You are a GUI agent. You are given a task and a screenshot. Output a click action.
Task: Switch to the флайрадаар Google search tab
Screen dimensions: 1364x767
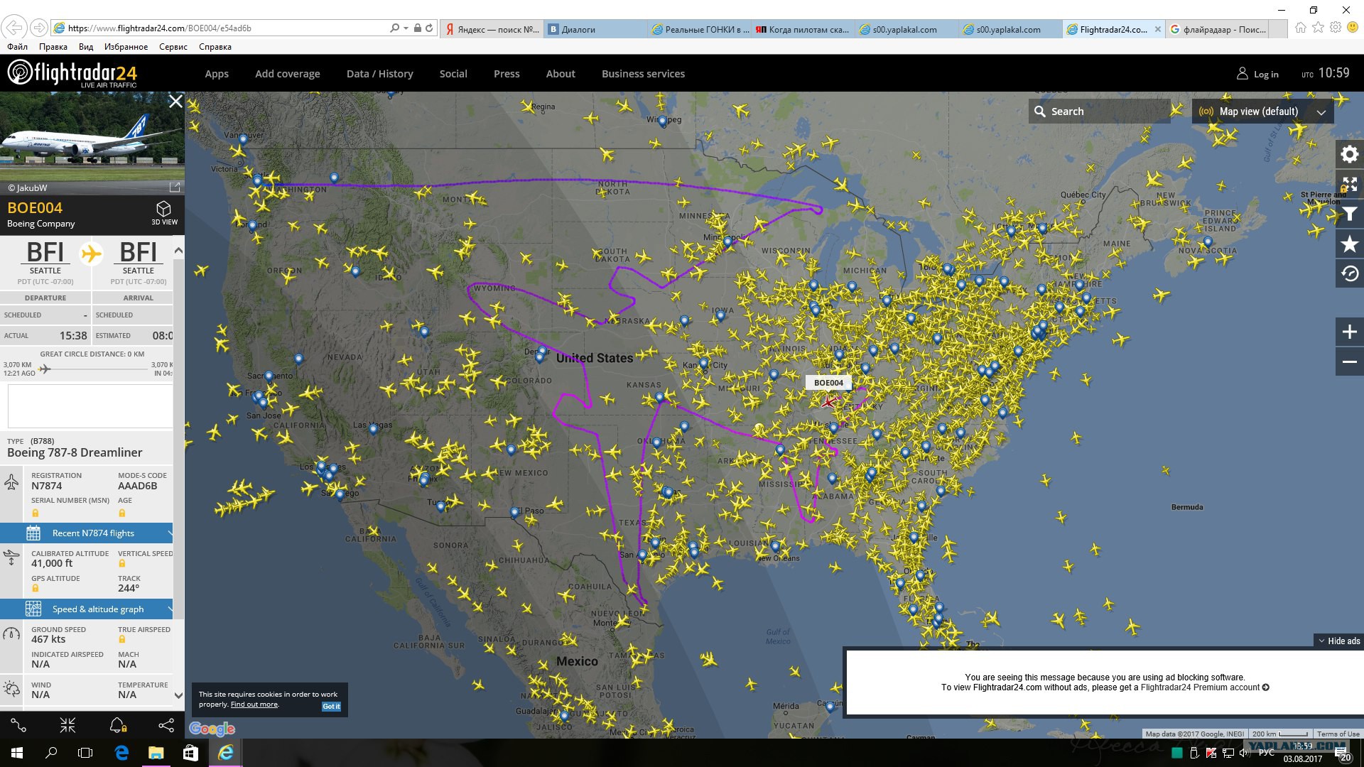click(1216, 29)
